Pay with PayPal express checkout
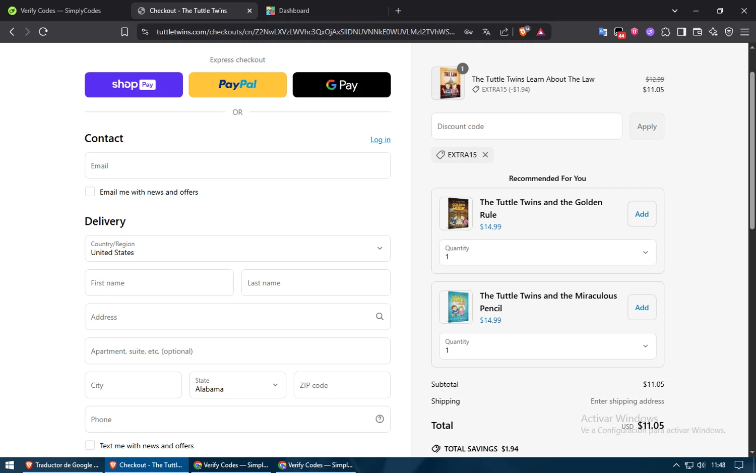The image size is (756, 473). (237, 85)
